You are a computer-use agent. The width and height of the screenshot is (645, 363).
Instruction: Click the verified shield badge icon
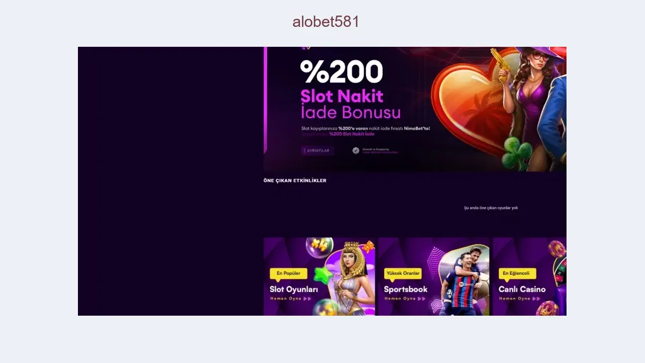click(x=356, y=151)
